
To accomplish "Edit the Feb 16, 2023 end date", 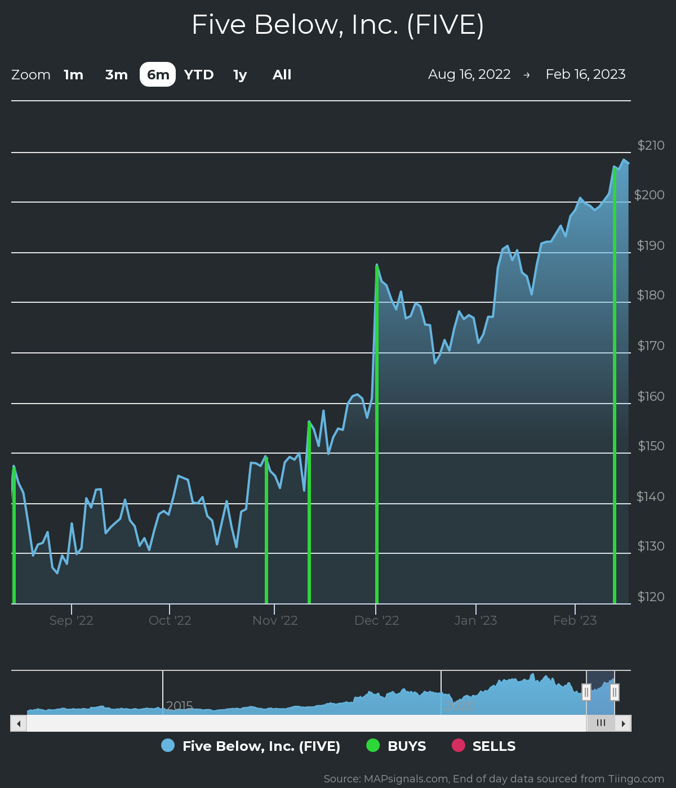I will (586, 74).
